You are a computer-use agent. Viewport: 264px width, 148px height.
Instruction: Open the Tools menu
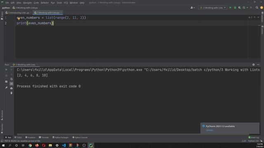59,3
